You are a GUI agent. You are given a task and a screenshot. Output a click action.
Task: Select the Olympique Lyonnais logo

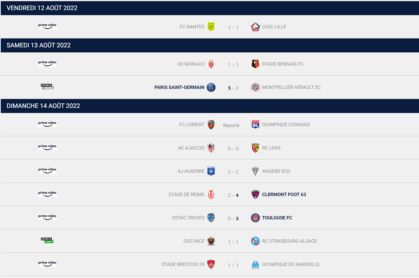255,125
